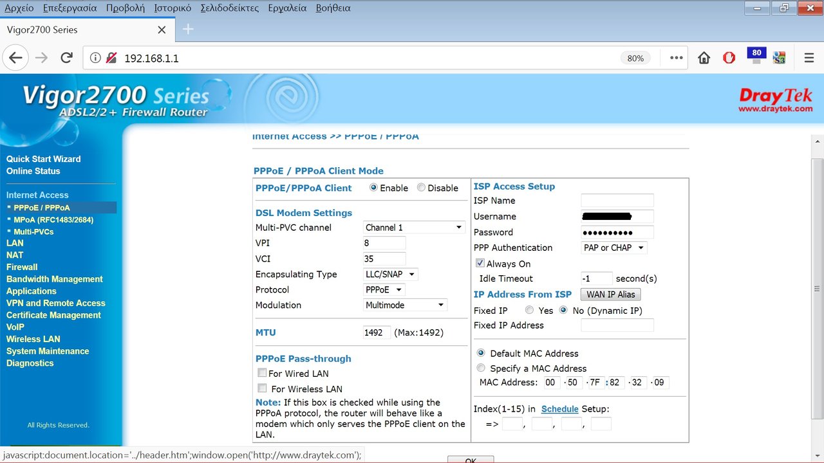Viewport: 824px width, 463px height.
Task: Open the Schedule link
Action: [560, 409]
